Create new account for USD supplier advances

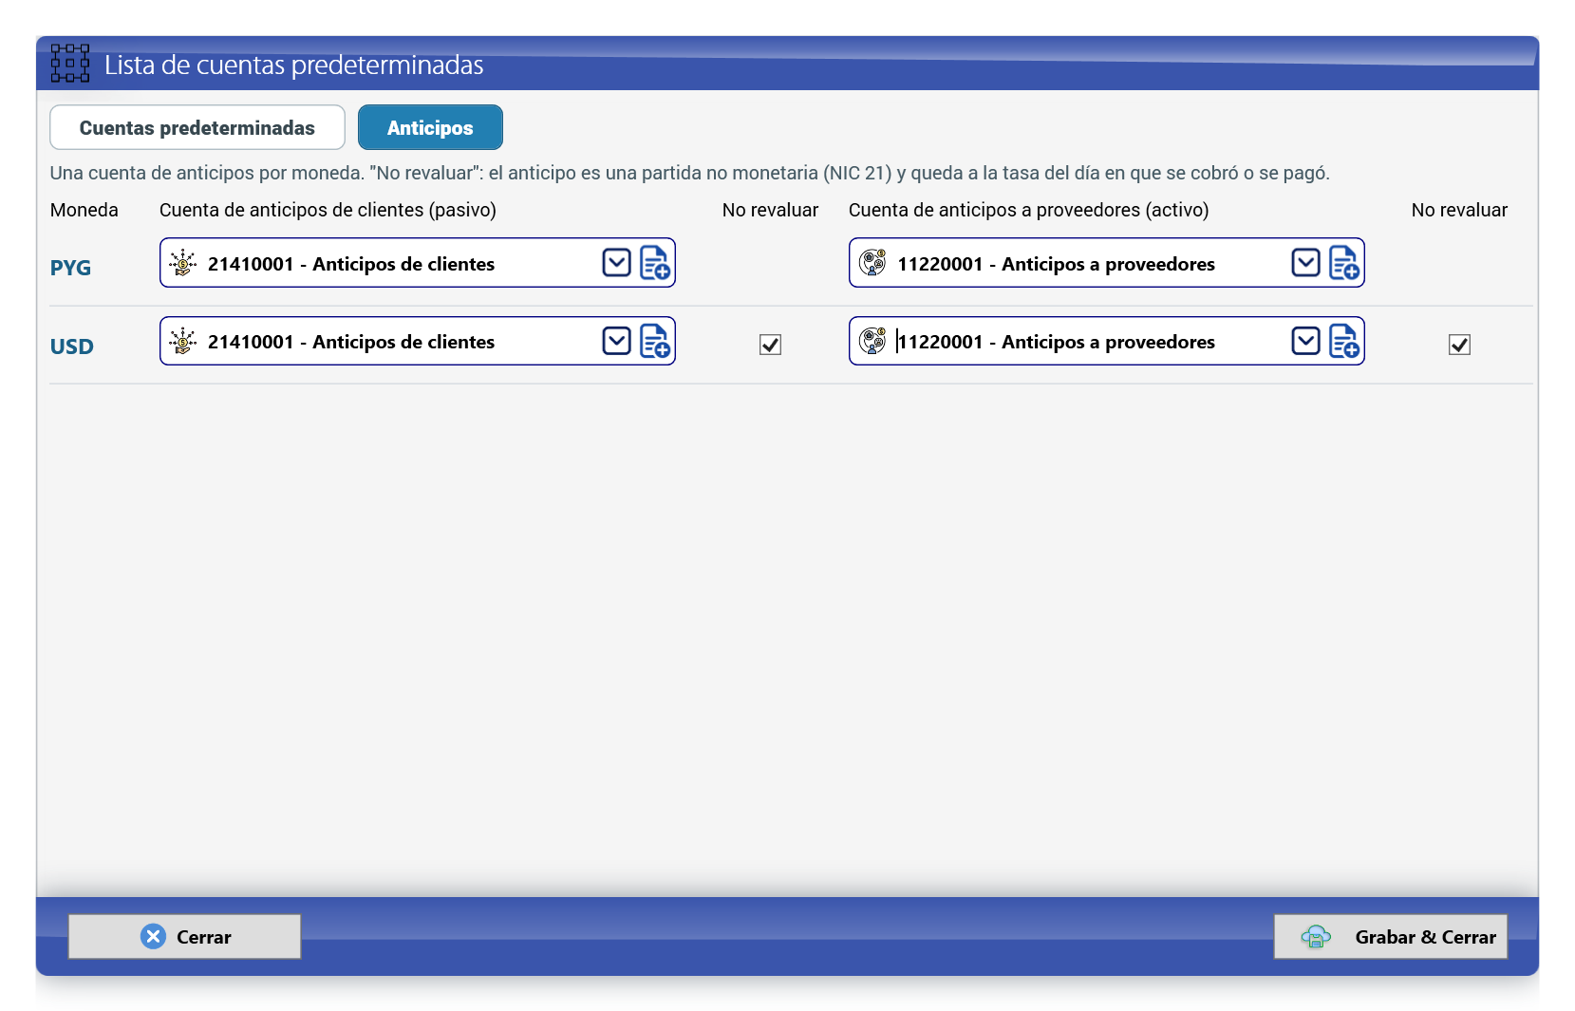(x=1344, y=341)
